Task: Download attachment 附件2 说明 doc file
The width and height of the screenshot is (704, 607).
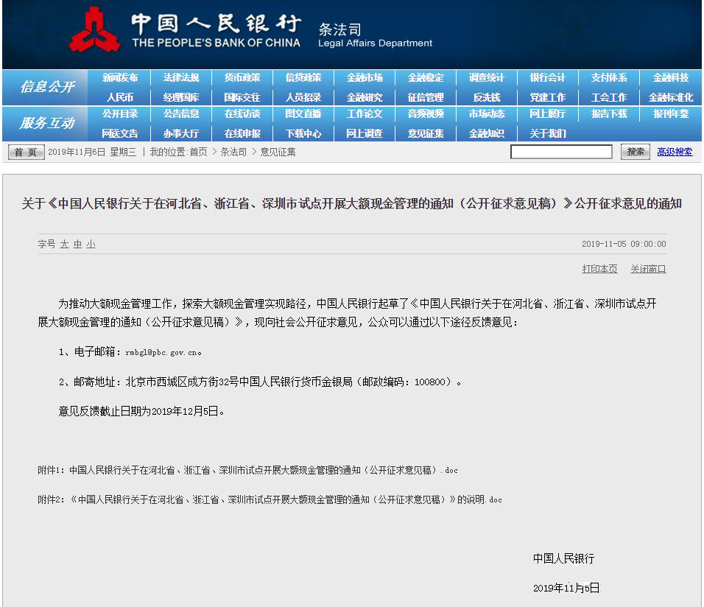Action: click(270, 499)
